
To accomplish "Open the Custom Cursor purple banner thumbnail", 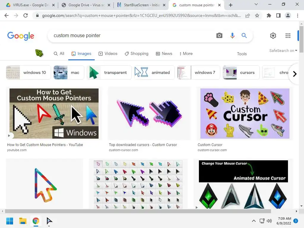I will coord(245,113).
